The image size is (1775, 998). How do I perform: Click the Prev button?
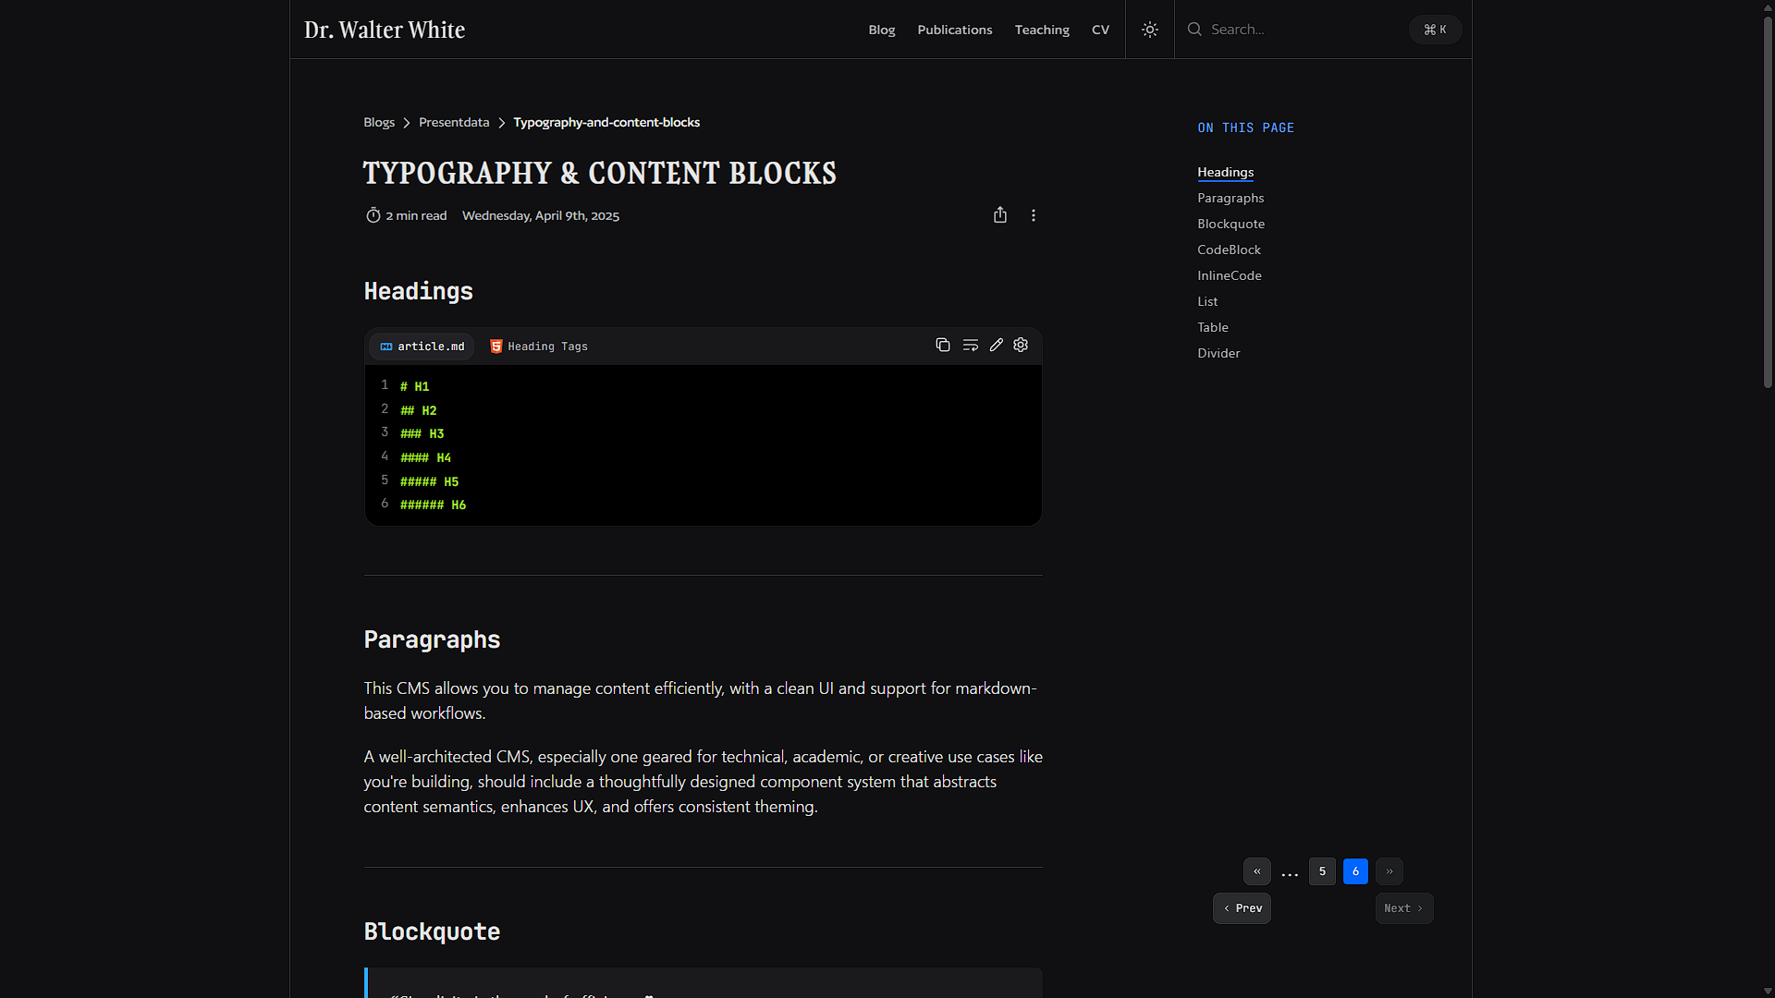click(x=1242, y=908)
